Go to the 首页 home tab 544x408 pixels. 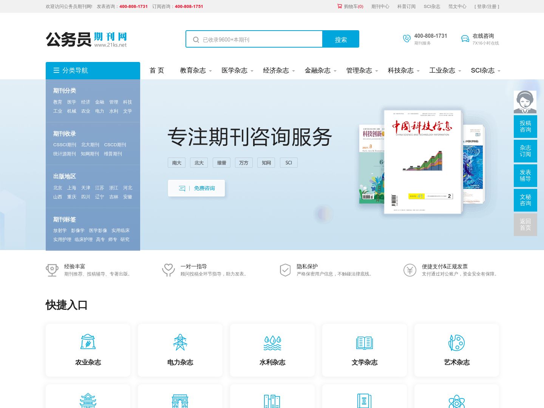[x=157, y=71]
